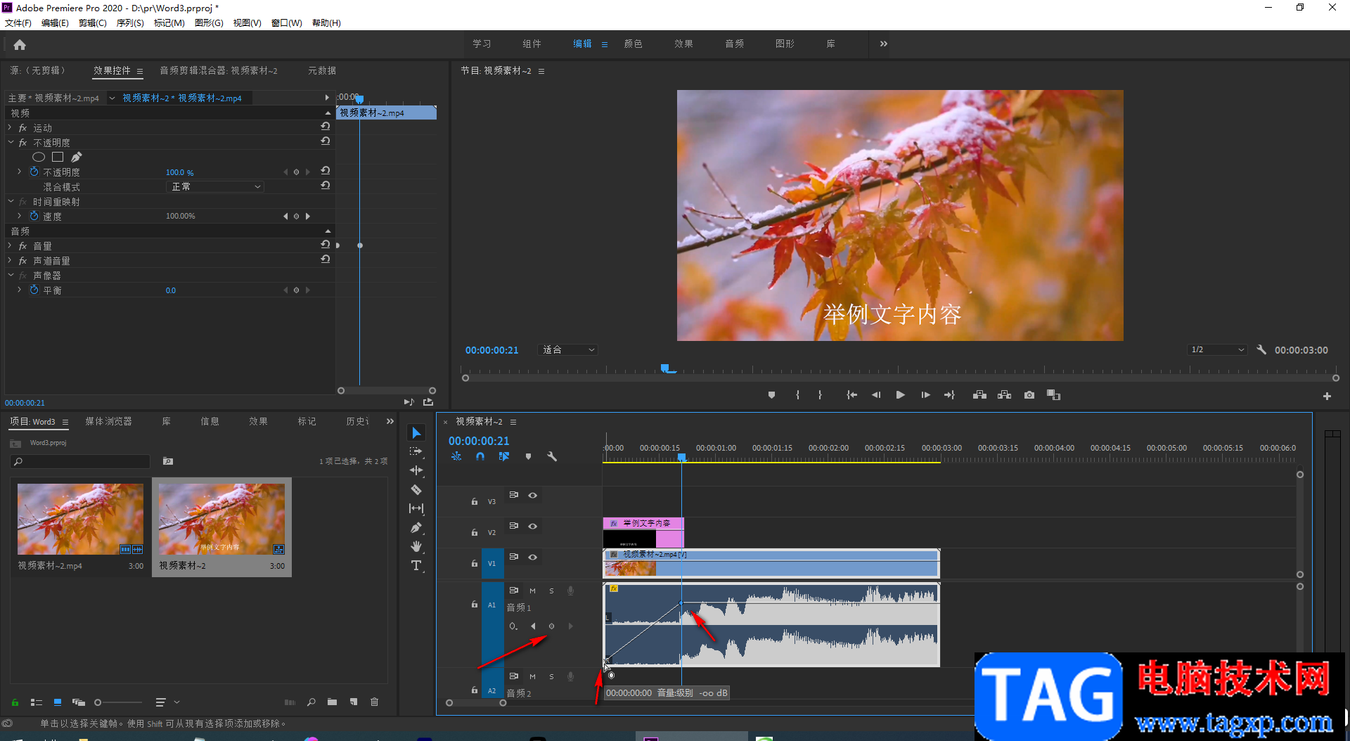Reset the 运动 effect parameters

click(x=325, y=127)
